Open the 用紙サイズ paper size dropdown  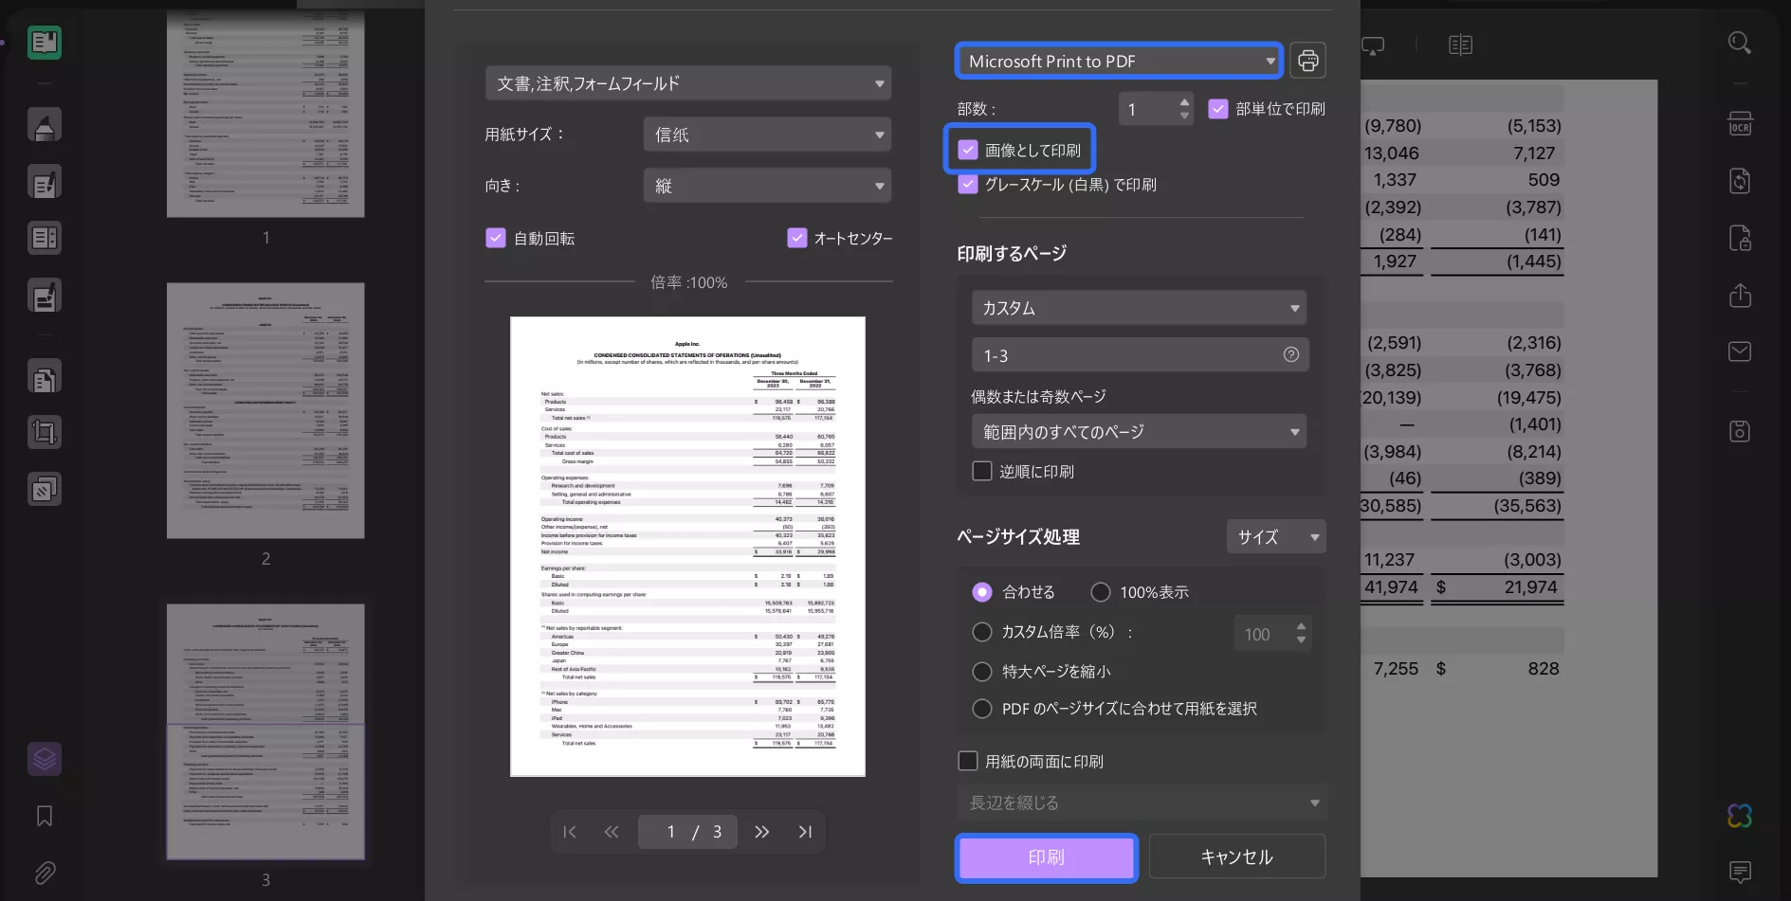coord(766,134)
